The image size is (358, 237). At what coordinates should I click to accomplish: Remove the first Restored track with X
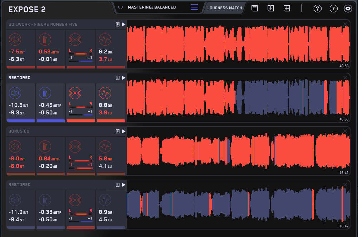[x=345, y=78]
